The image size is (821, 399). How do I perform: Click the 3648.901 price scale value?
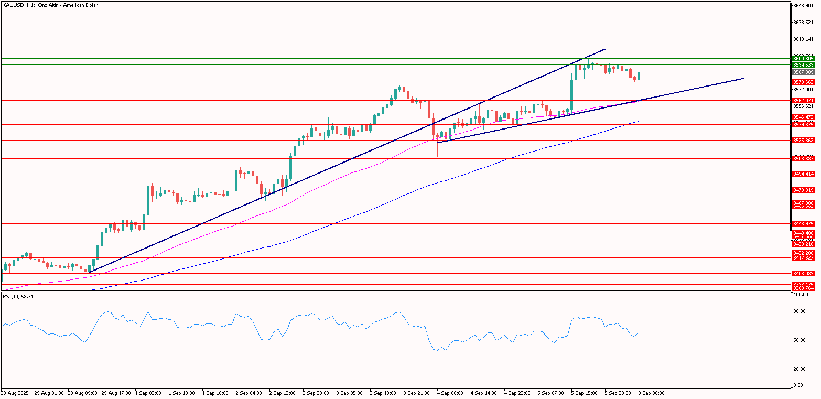pyautogui.click(x=804, y=6)
